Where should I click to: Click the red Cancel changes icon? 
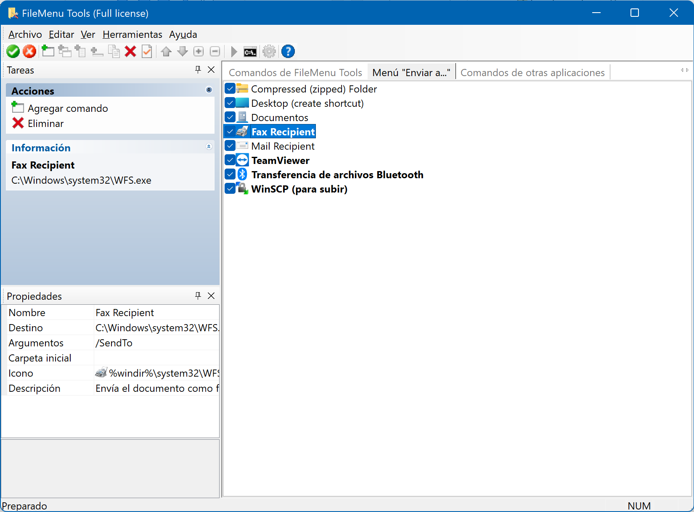[x=29, y=52]
